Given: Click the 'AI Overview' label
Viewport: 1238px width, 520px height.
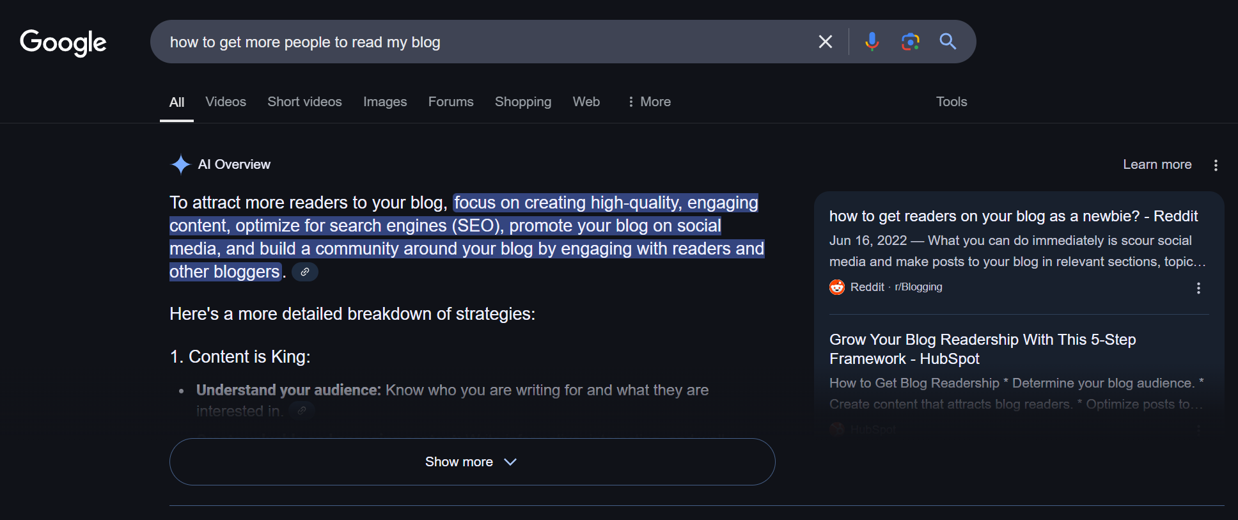Looking at the screenshot, I should point(234,164).
